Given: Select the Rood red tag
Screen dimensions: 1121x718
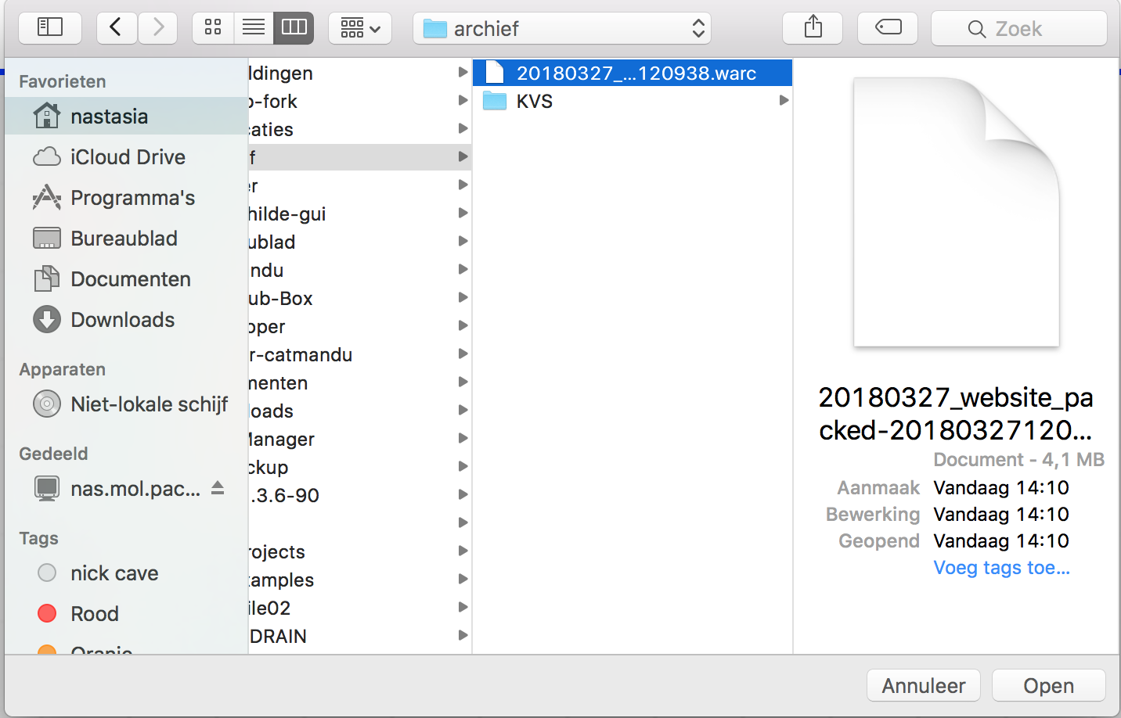Looking at the screenshot, I should click(x=94, y=614).
